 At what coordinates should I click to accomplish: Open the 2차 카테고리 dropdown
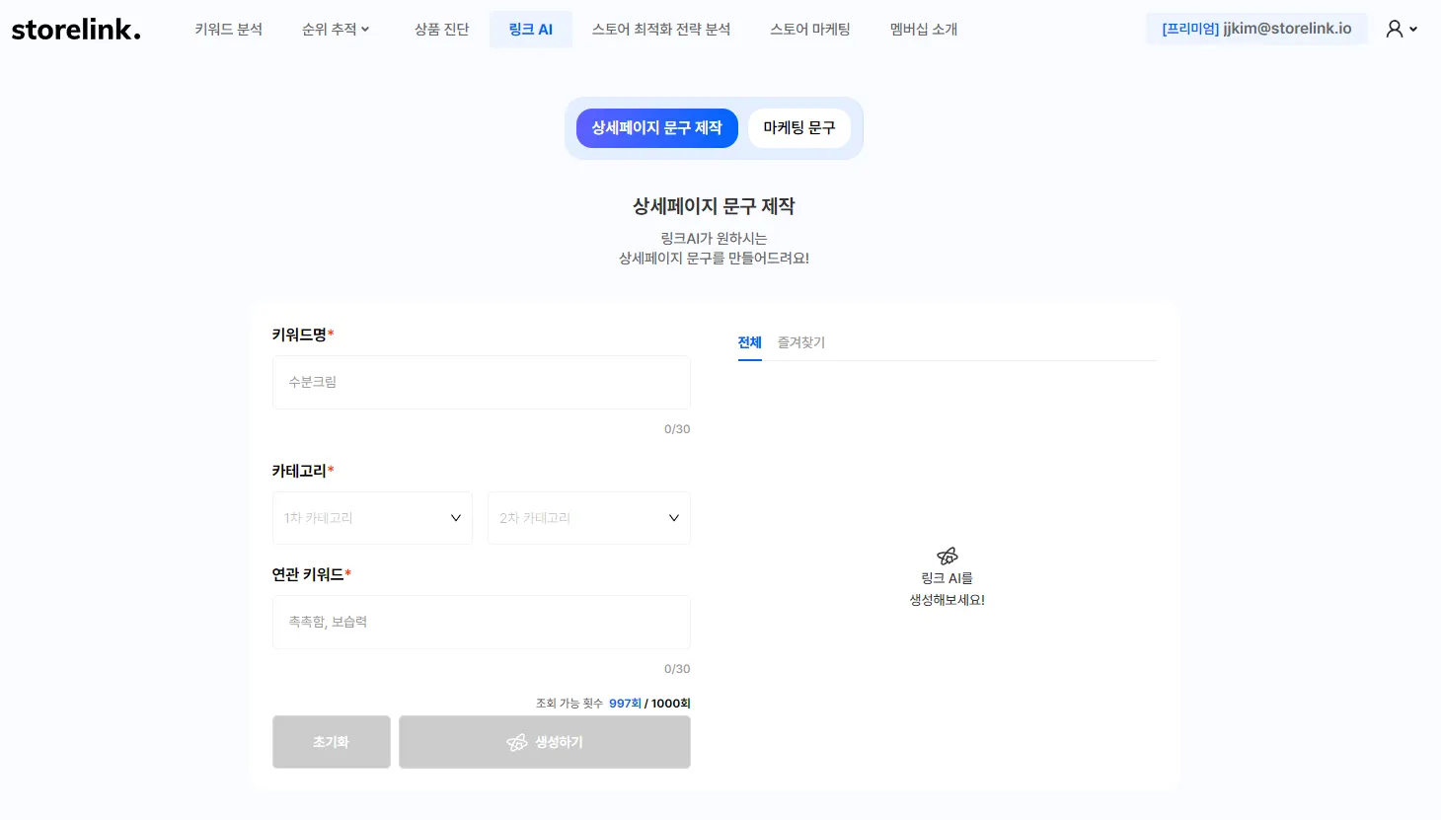pyautogui.click(x=589, y=518)
